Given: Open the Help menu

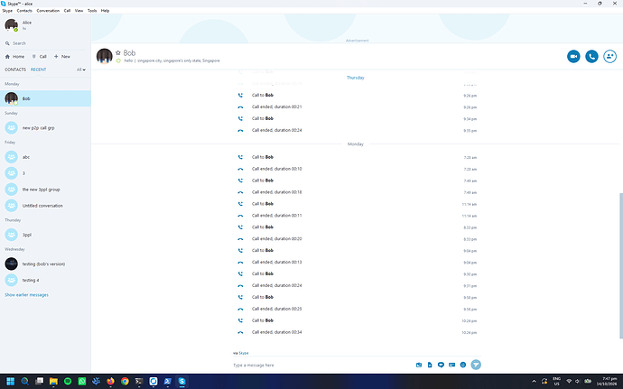Looking at the screenshot, I should point(105,11).
